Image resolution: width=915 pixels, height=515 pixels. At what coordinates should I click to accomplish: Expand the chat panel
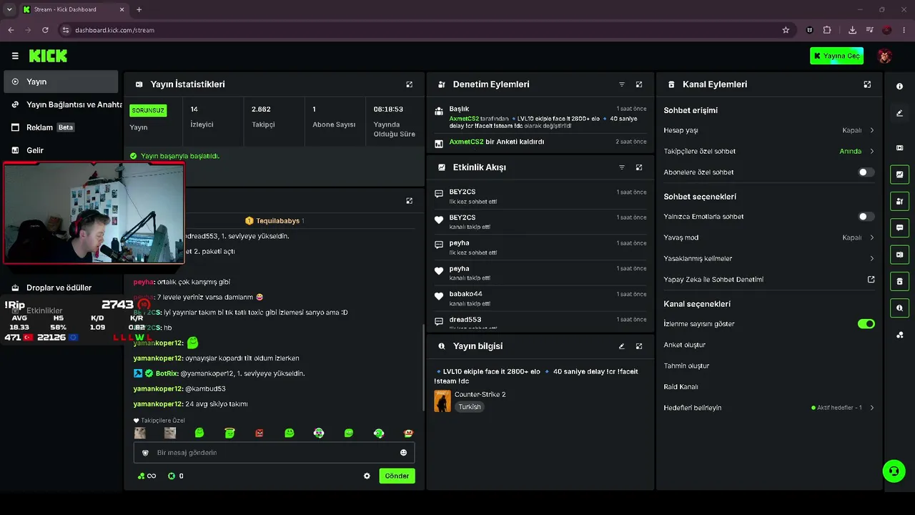click(409, 201)
